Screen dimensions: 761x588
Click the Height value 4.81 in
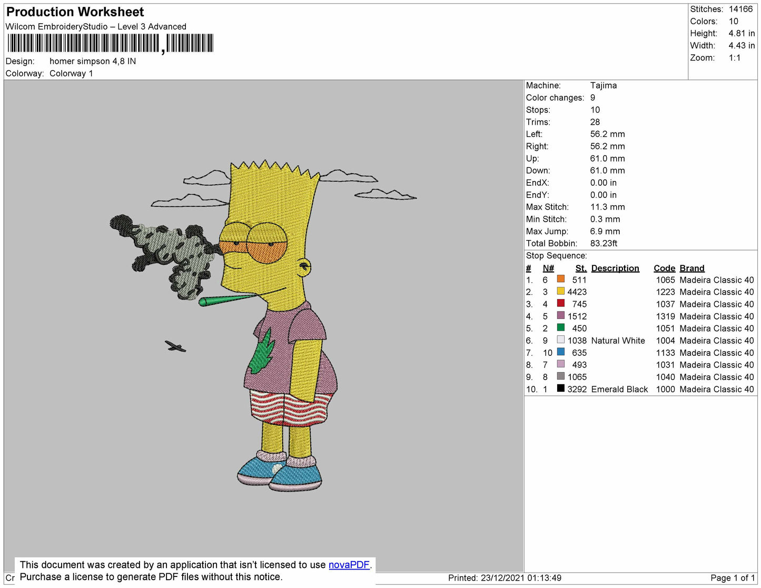click(742, 33)
